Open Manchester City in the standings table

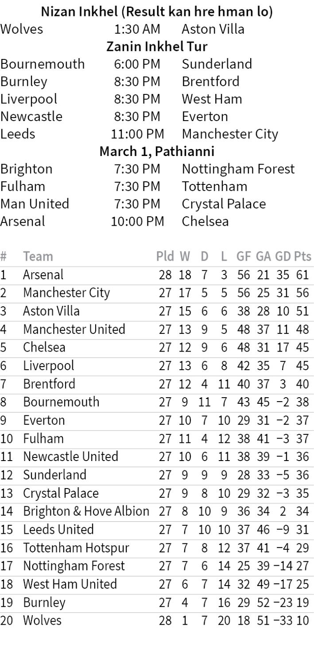pos(66,293)
